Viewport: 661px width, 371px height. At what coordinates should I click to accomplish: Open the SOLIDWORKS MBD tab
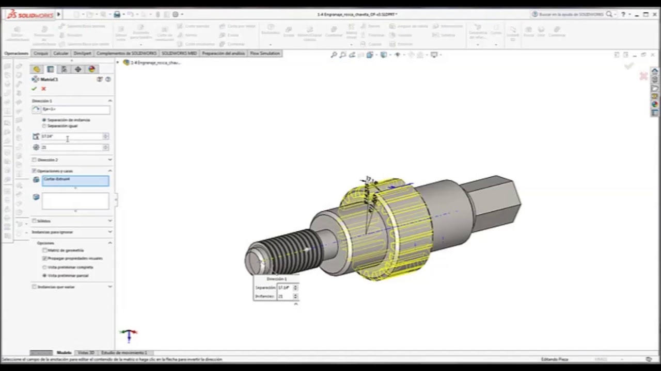tap(179, 53)
